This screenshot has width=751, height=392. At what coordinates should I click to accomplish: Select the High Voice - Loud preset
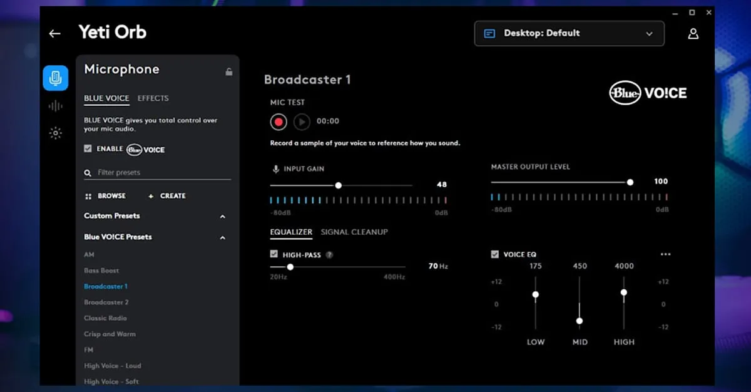pyautogui.click(x=113, y=366)
